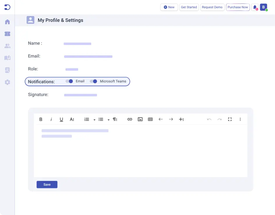Click the Purchase Now button
This screenshot has height=215, width=275.
pyautogui.click(x=238, y=7)
